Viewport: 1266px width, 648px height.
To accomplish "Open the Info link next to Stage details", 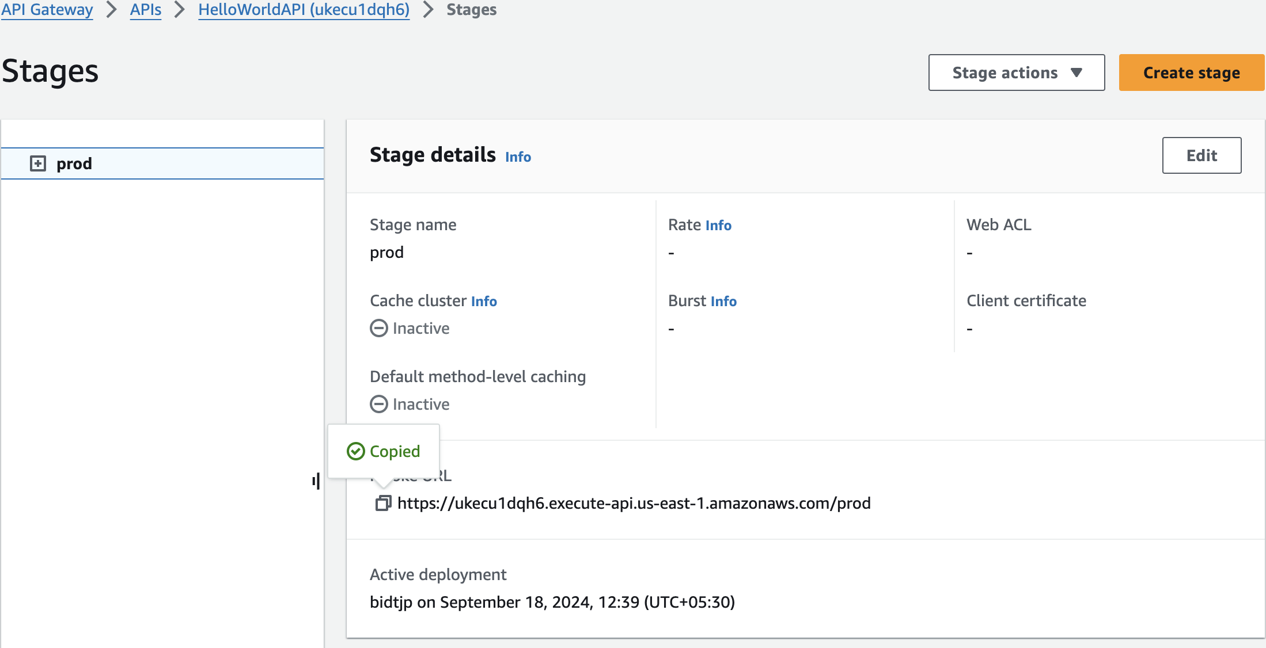I will tap(518, 157).
